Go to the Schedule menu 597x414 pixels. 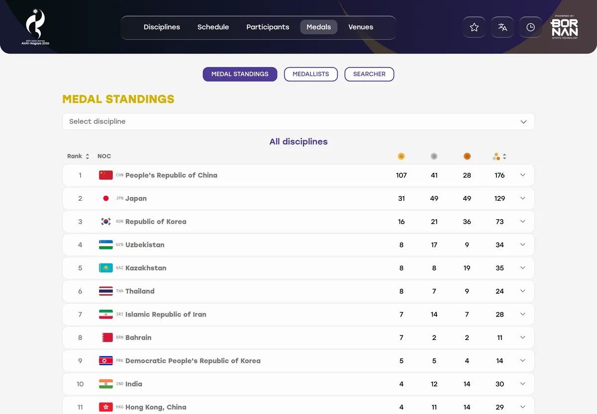(213, 27)
